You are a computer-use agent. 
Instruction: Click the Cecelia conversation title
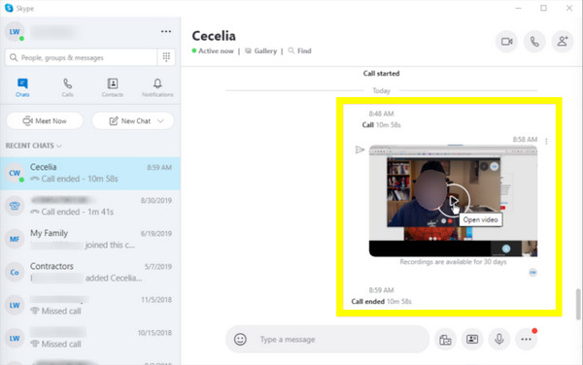point(214,36)
